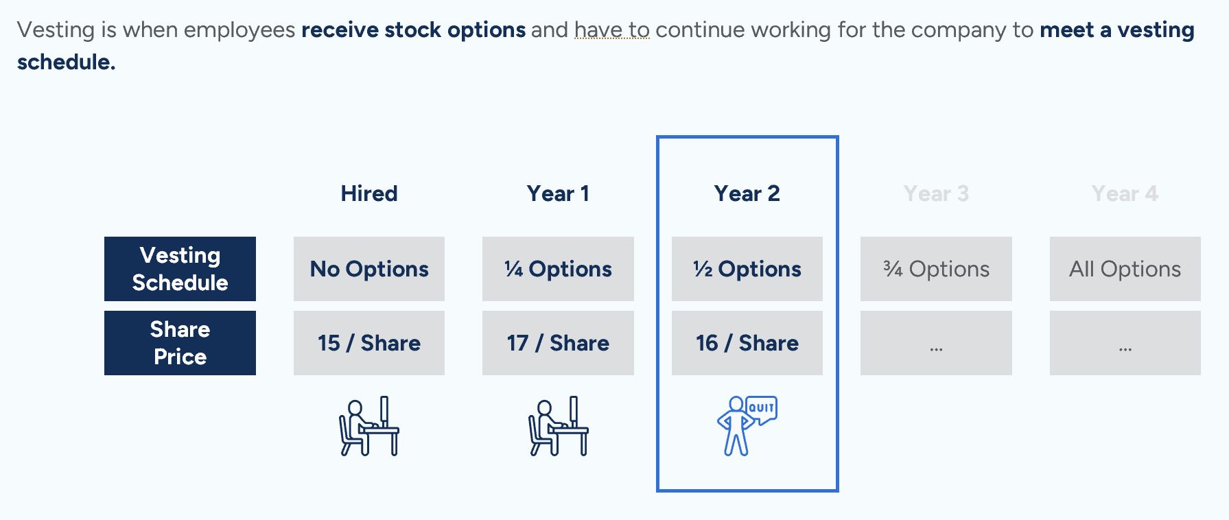The image size is (1229, 520).
Task: Click the ellipsis cell under Year 3
Action: tap(936, 343)
